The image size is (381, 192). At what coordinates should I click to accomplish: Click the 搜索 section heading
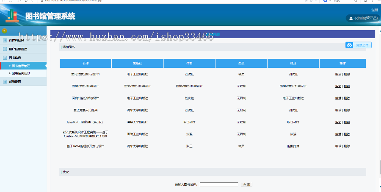pyautogui.click(x=66, y=172)
